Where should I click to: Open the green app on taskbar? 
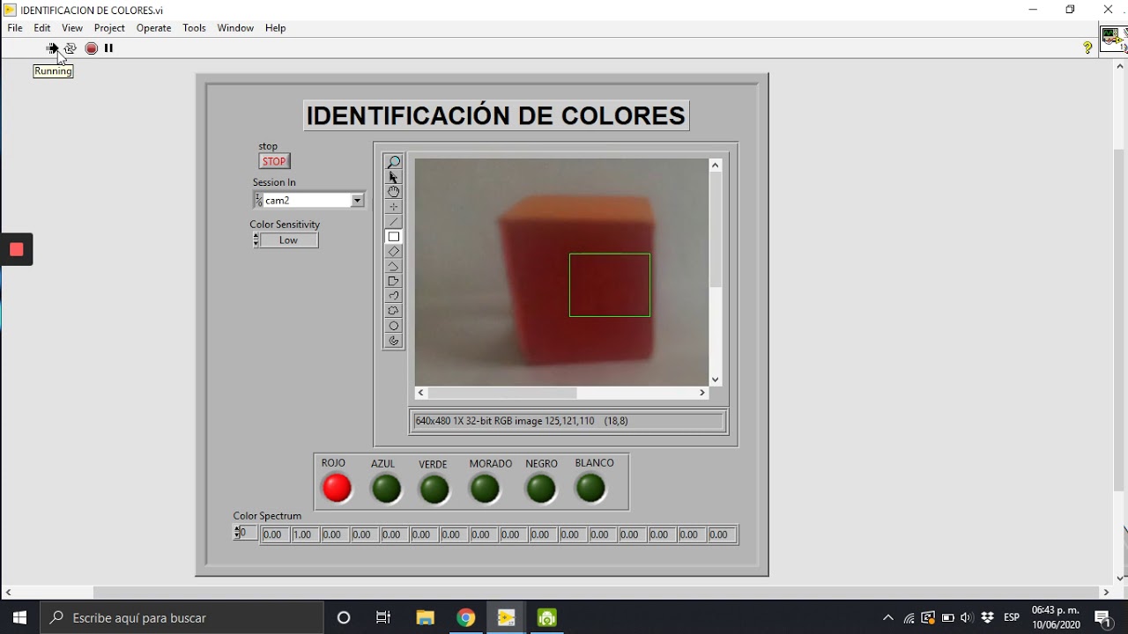(547, 617)
